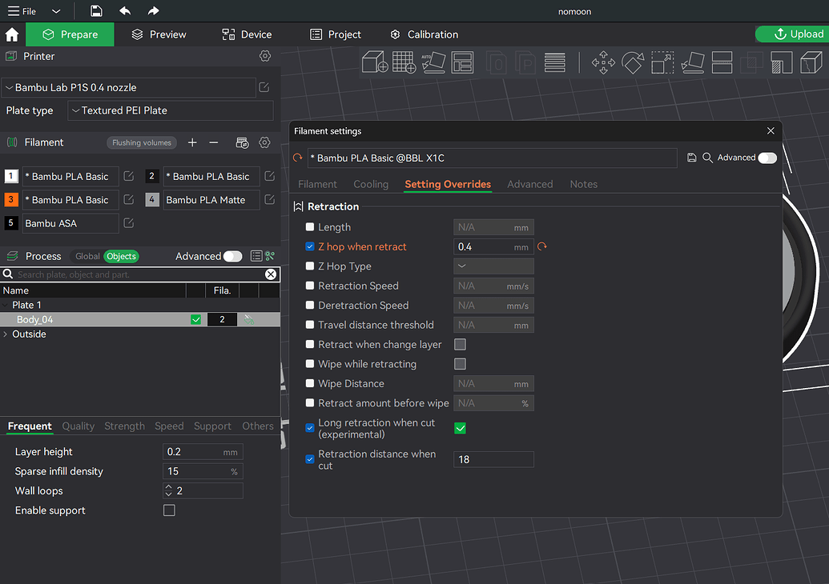
Task: Edit filament 5 Bambu ASA preset
Action: 128,223
